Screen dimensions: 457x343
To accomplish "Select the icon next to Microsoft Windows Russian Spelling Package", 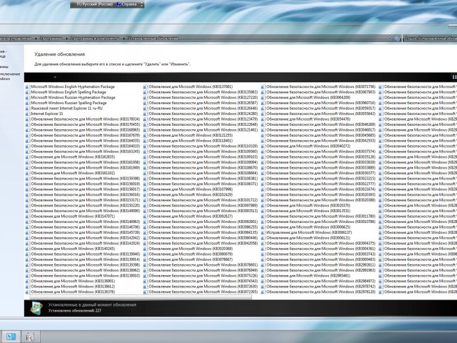I will pyautogui.click(x=28, y=103).
